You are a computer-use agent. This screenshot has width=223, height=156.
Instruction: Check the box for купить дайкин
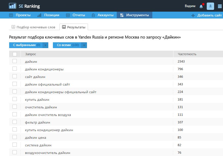point(15,99)
